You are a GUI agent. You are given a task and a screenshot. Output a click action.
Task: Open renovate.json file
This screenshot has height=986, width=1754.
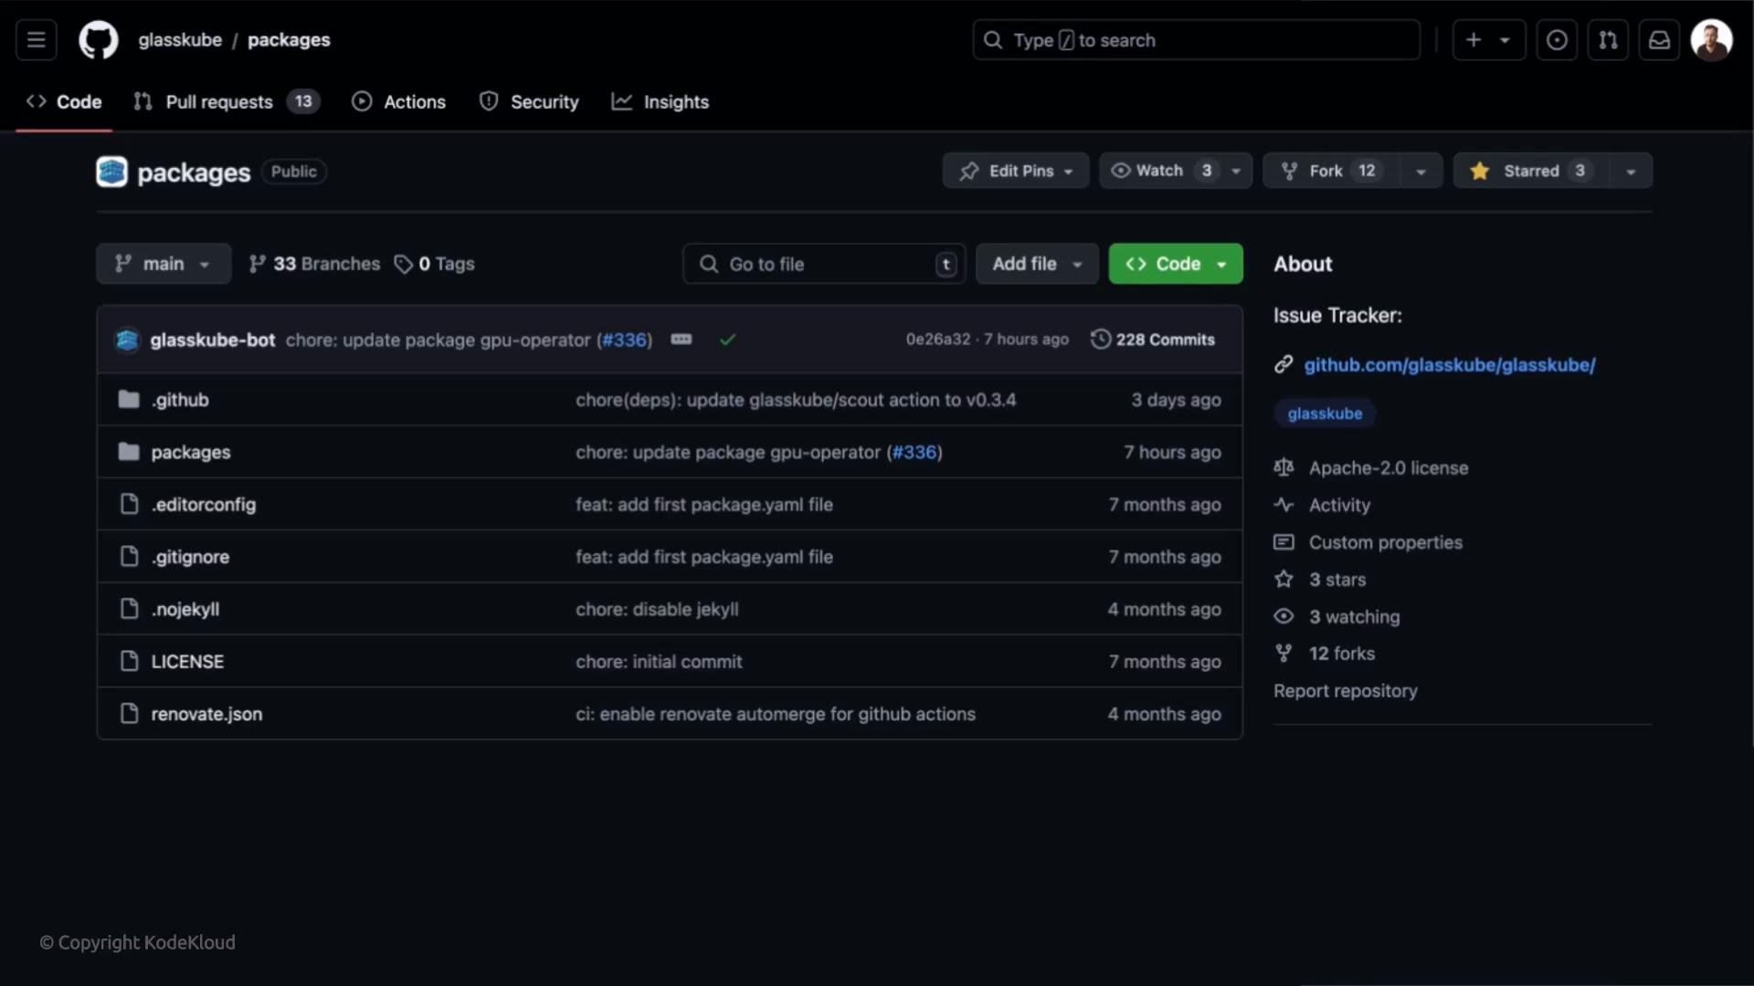click(x=206, y=714)
